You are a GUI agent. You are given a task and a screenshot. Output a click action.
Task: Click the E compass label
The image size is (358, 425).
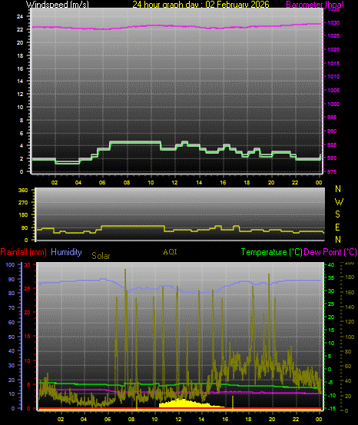point(337,227)
